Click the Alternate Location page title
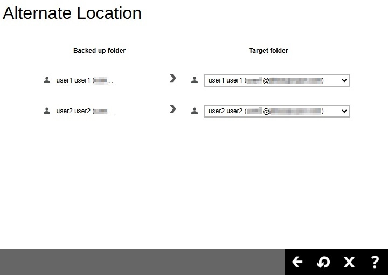The image size is (388, 275). tap(72, 13)
